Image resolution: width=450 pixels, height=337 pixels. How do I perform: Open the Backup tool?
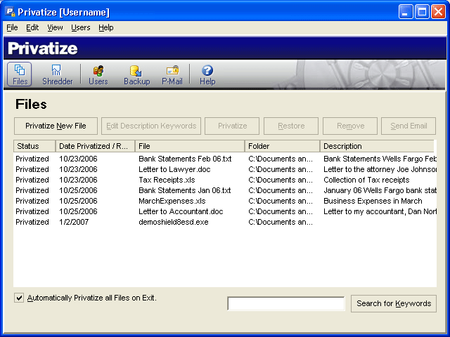[x=137, y=75]
